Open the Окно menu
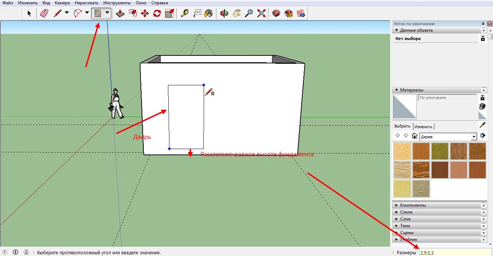 click(141, 3)
